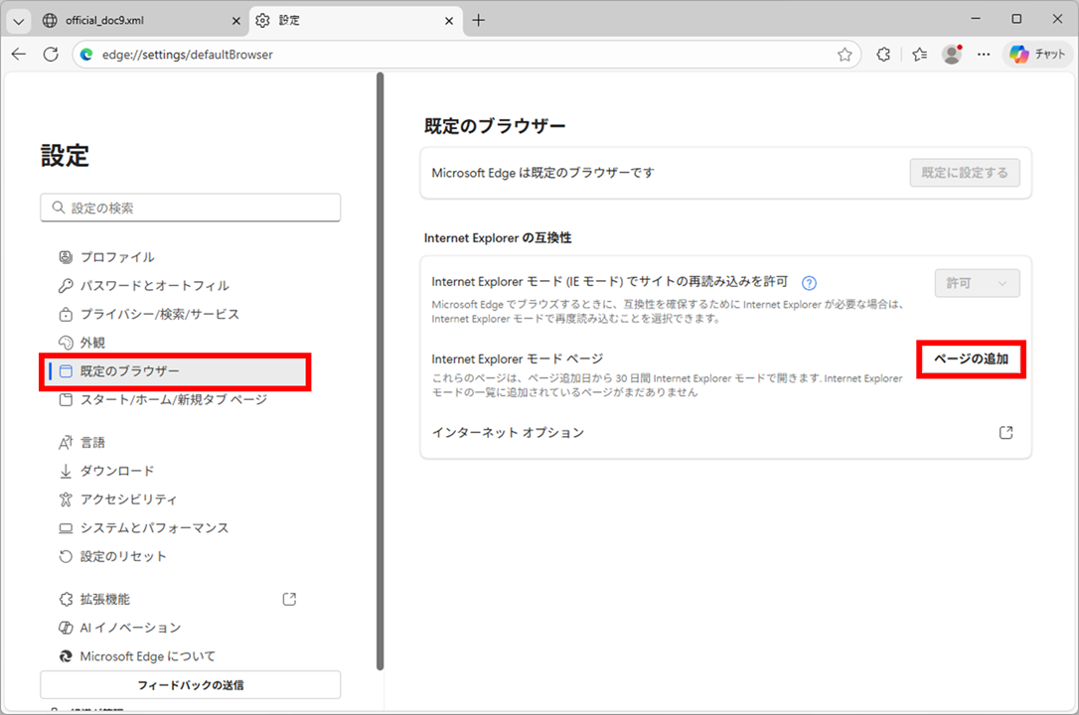
Task: Open a new tab with the plus button
Action: coord(478,21)
